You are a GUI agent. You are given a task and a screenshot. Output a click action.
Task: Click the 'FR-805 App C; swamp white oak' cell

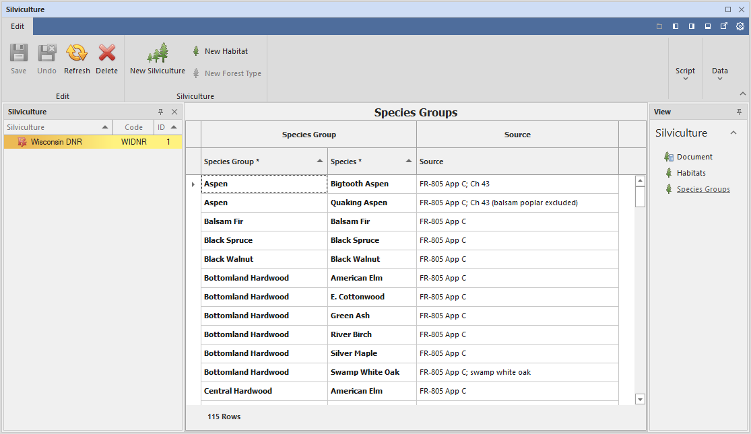point(518,372)
